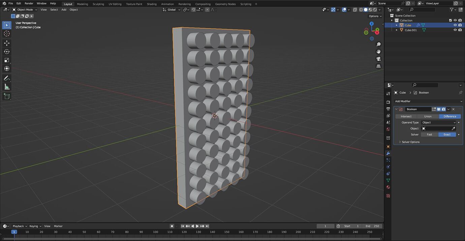
Task: Toggle Boolean modifier show in render
Action: click(x=443, y=109)
